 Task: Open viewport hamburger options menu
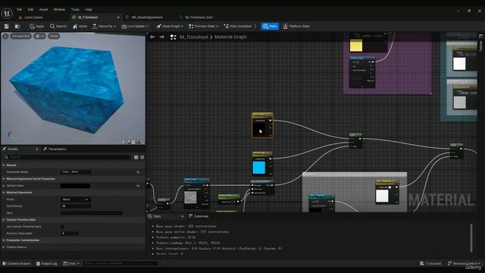point(5,36)
